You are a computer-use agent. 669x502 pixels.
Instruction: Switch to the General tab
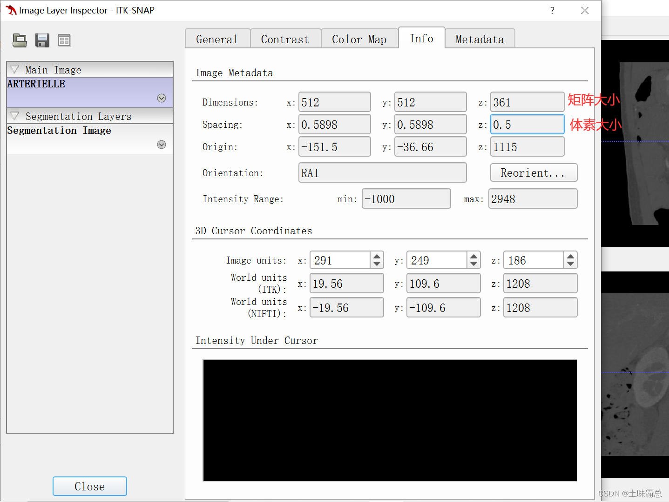click(x=217, y=39)
